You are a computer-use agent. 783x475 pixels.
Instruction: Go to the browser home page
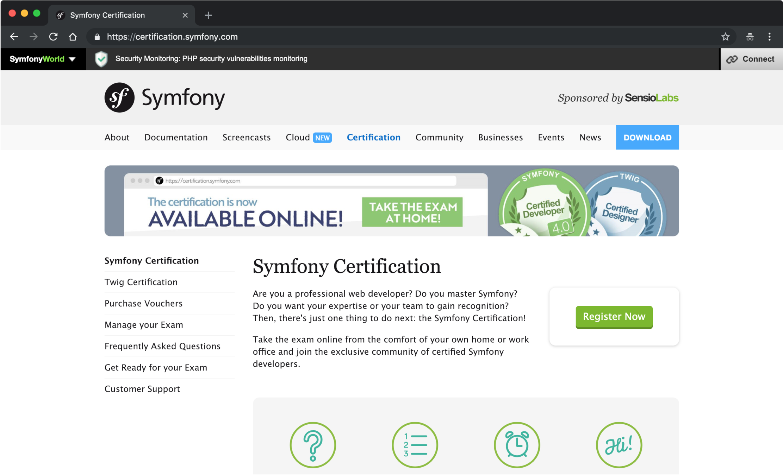[73, 37]
